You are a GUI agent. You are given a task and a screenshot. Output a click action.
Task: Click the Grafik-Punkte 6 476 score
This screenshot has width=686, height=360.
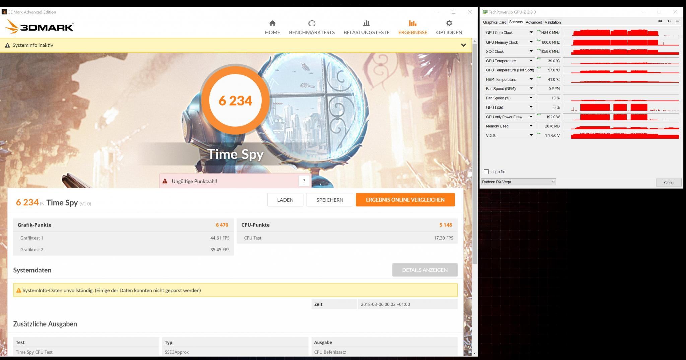(x=222, y=225)
